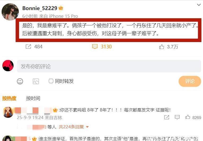Reply to the first comment via bubble icon

point(177,117)
